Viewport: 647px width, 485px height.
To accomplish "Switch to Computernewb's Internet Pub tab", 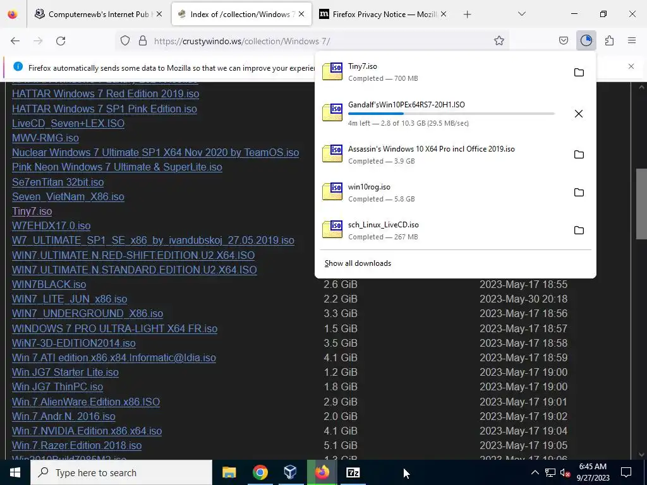I will pos(98,15).
